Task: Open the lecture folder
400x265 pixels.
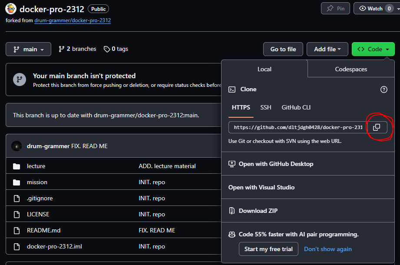Action: 36,166
